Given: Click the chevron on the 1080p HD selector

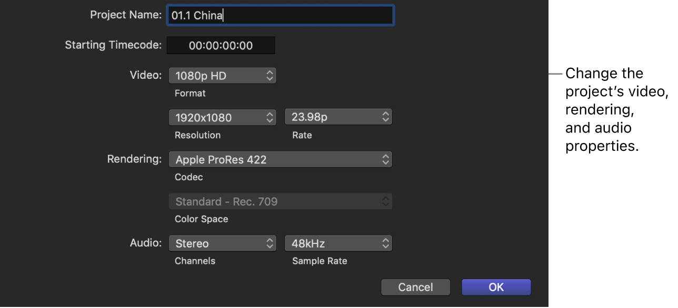Looking at the screenshot, I should coord(270,75).
